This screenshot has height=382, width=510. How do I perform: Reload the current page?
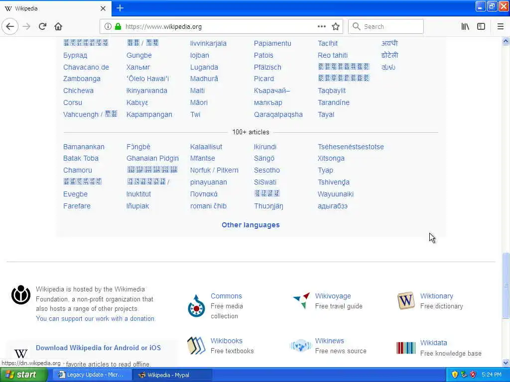[42, 27]
